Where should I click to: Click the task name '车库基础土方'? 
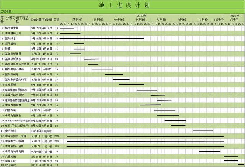[13, 33]
